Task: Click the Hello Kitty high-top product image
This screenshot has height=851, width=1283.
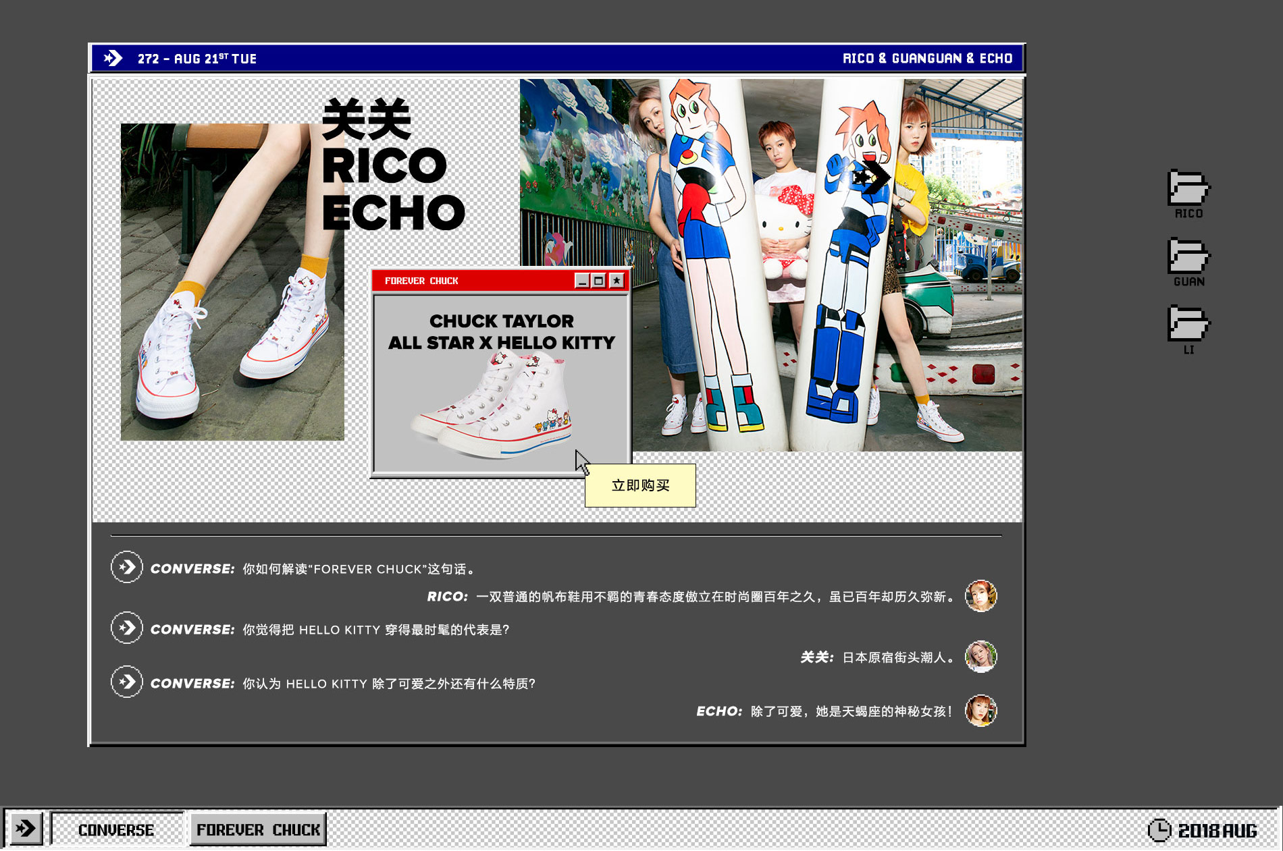Action: (492, 407)
